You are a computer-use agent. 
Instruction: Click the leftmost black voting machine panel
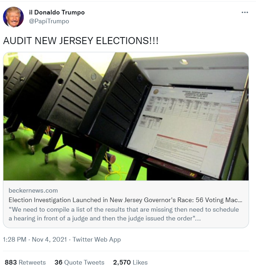pyautogui.click(x=12, y=85)
